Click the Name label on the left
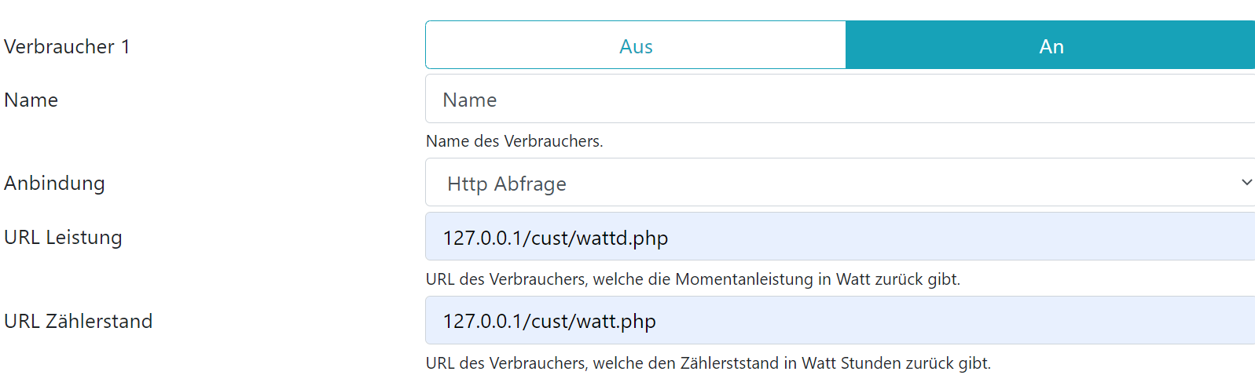 pyautogui.click(x=31, y=100)
